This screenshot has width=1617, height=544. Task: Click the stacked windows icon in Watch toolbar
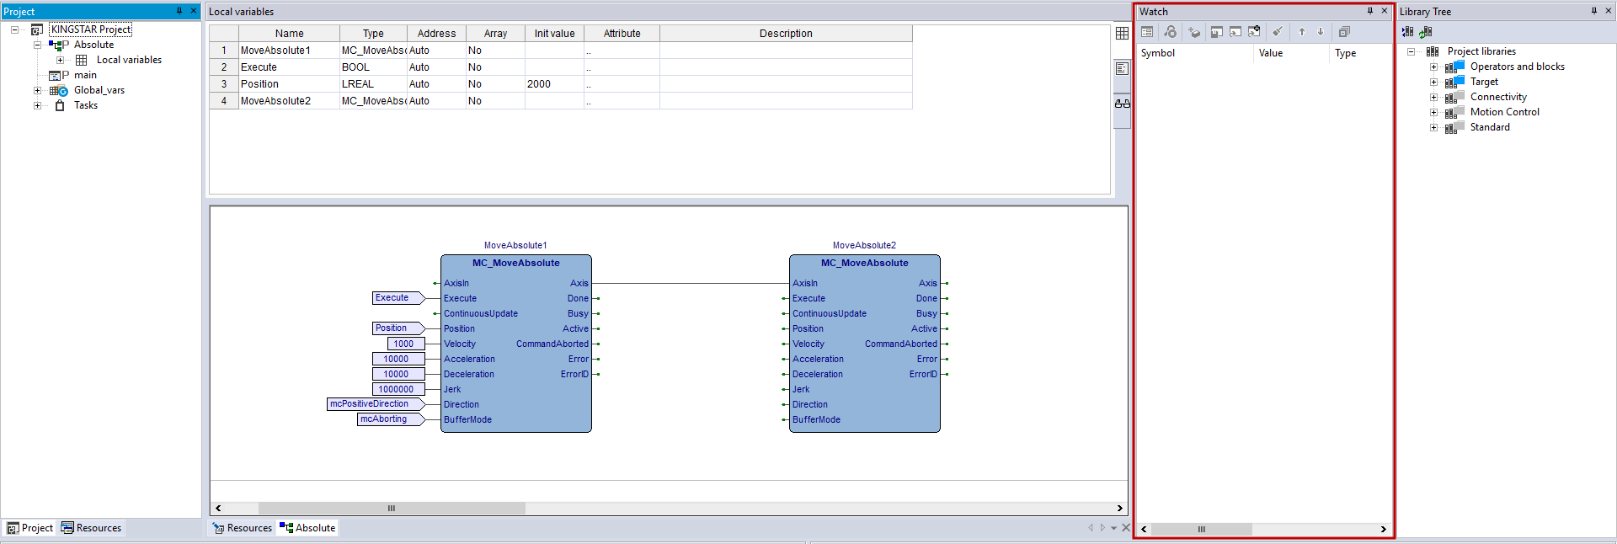pyautogui.click(x=1344, y=32)
